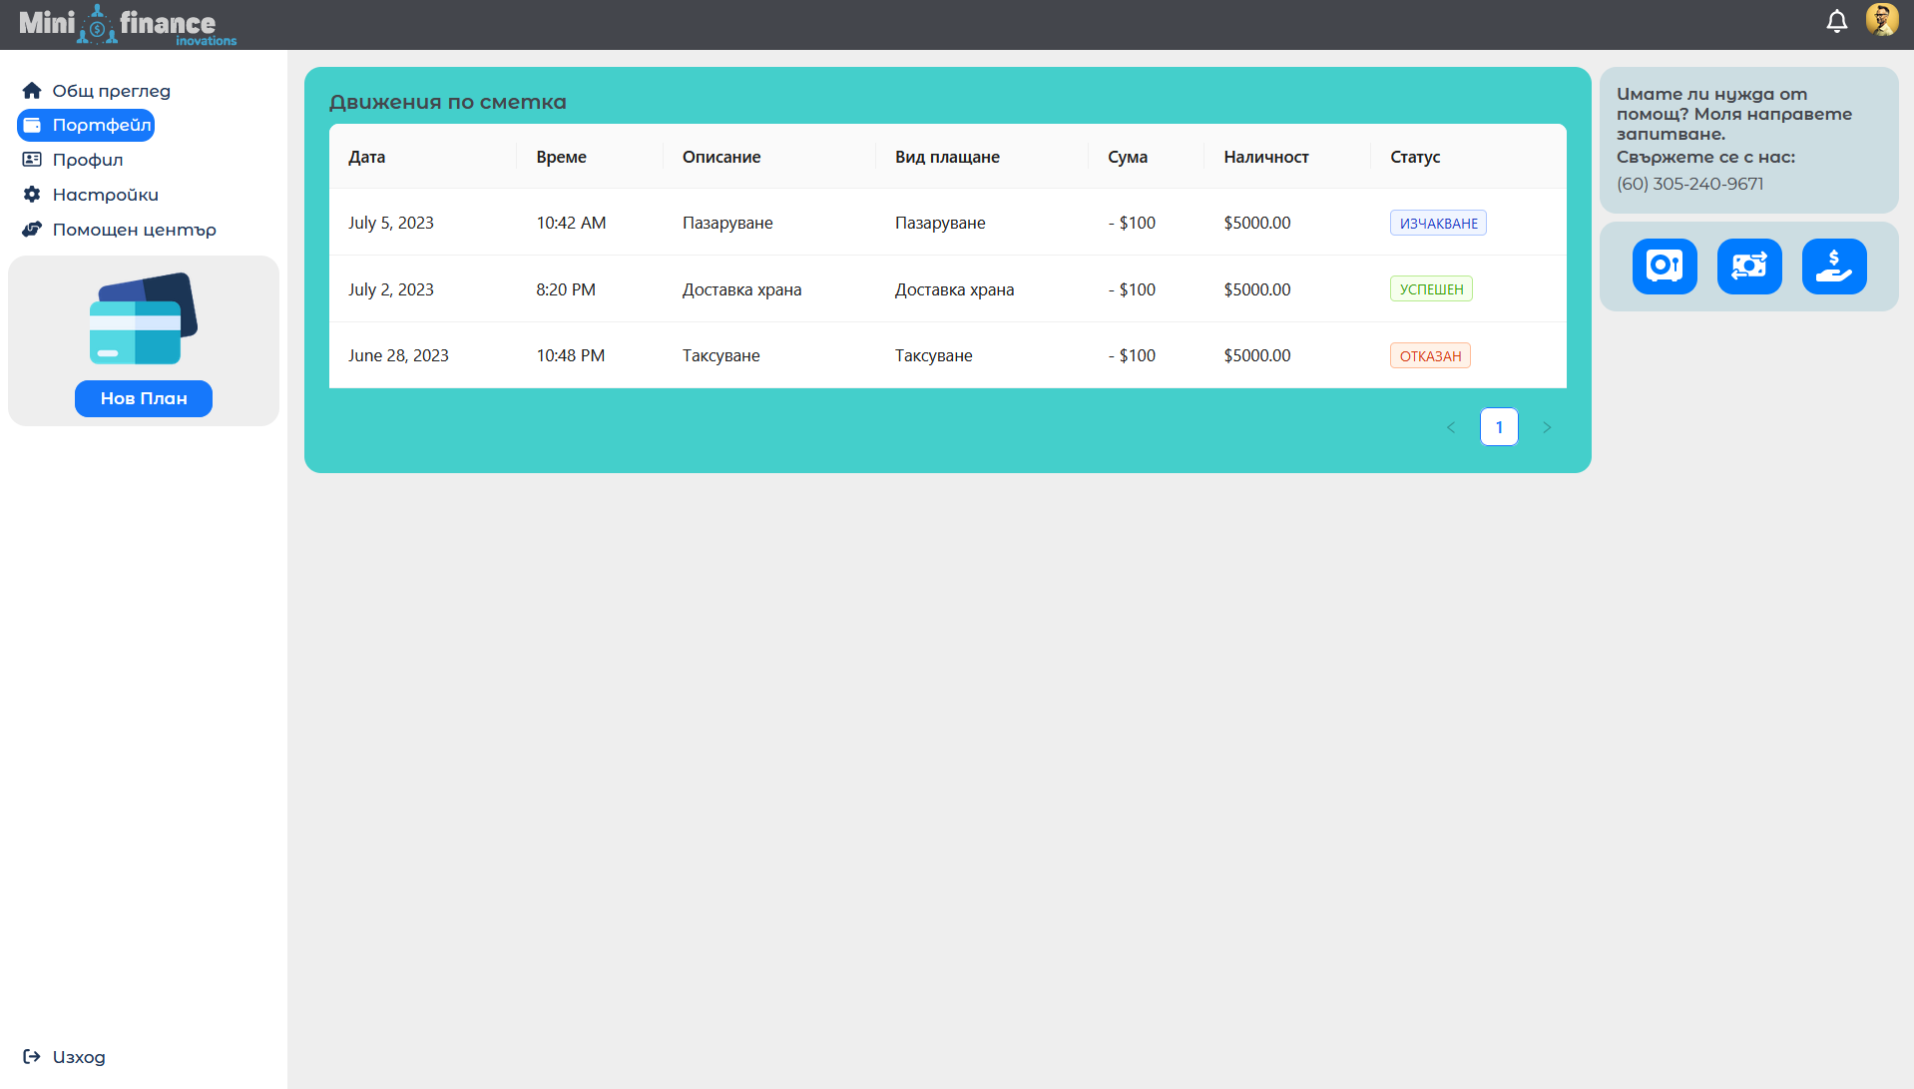Log out via Изход
The height and width of the screenshot is (1089, 1914).
[79, 1057]
